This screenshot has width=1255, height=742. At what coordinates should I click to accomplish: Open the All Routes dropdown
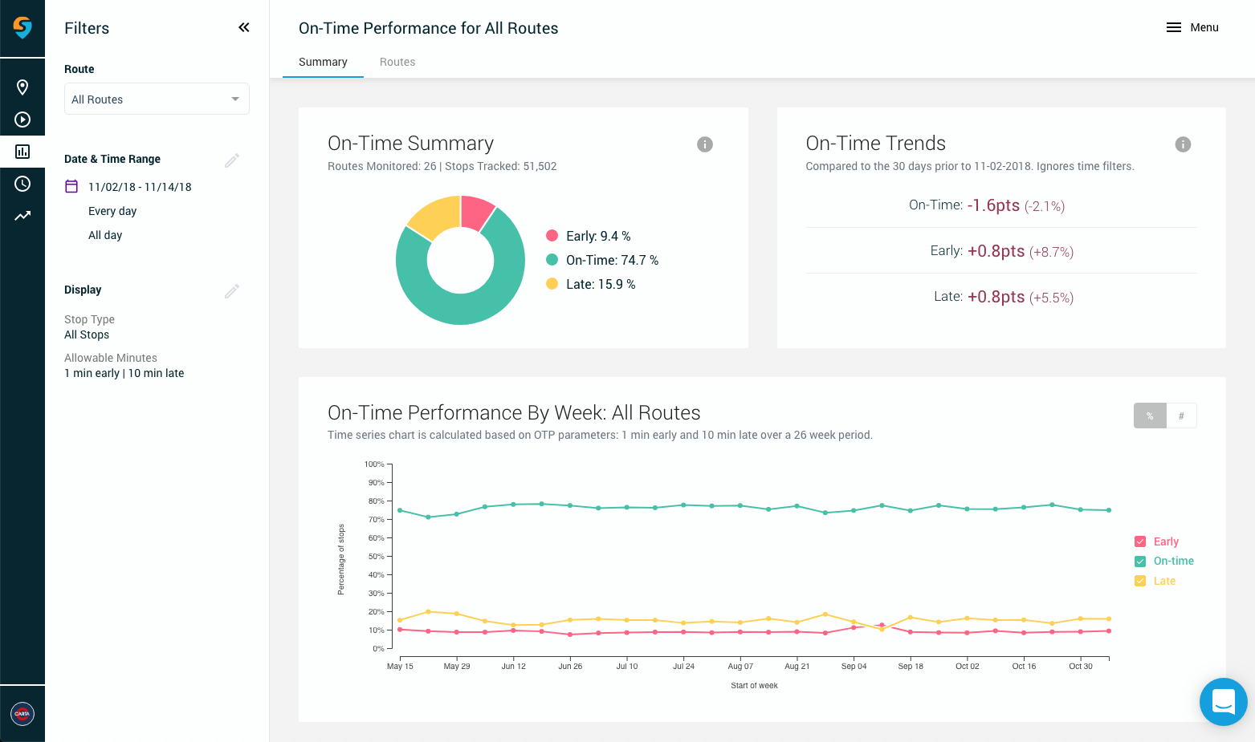157,99
